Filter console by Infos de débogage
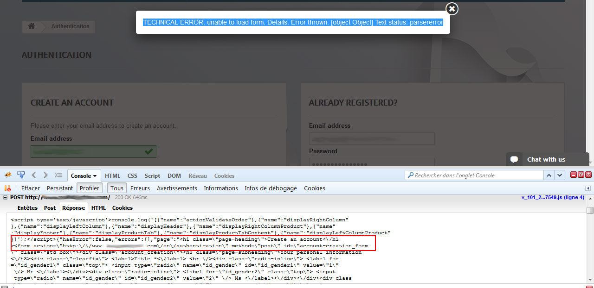 click(x=271, y=188)
